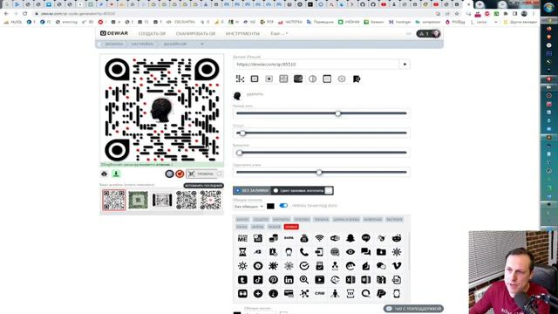
Task: Select the first icon category tab
Action: (242, 220)
